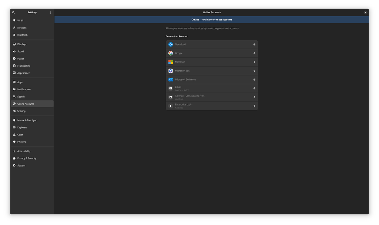Click the Microsoft Exchange icon
379x225 pixels.
tap(170, 79)
